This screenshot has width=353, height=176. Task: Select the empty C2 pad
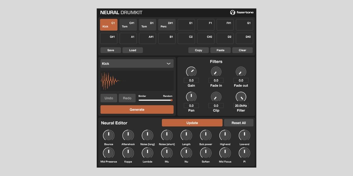tap(186, 38)
